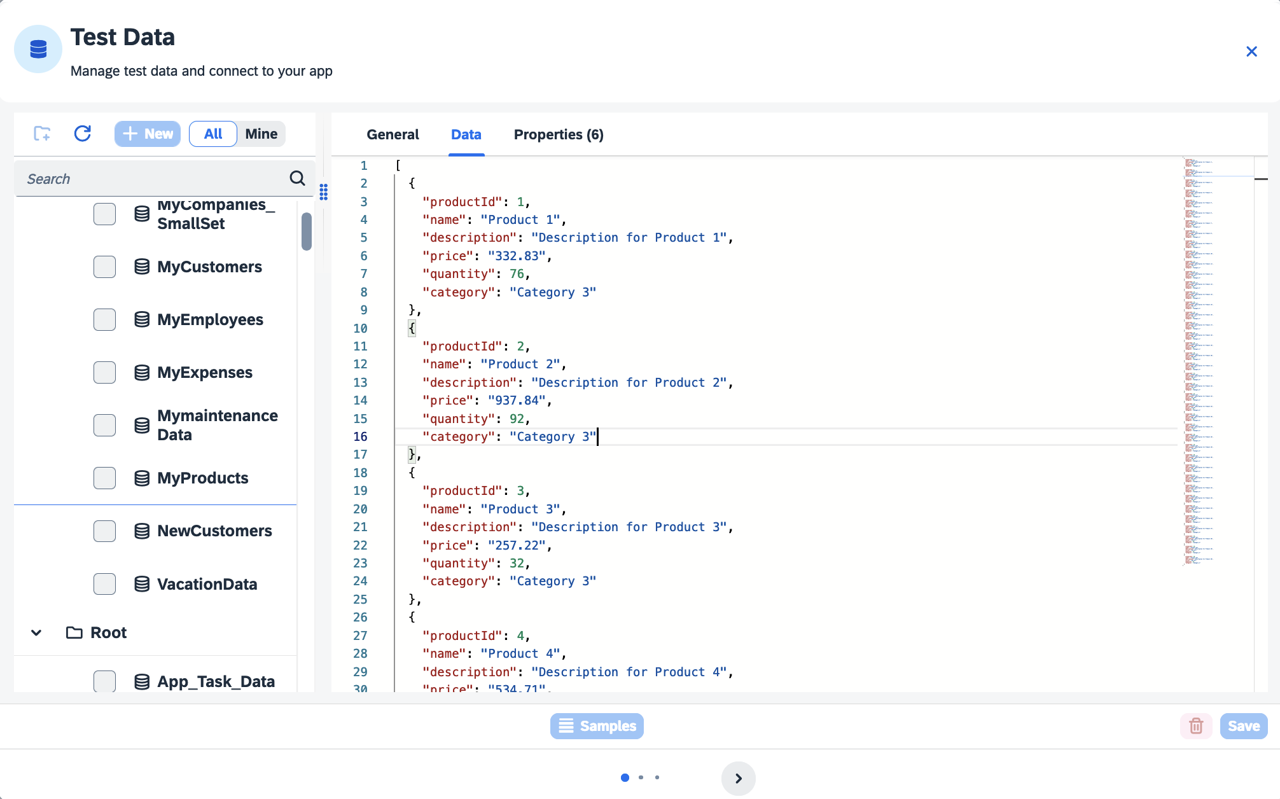The width and height of the screenshot is (1280, 799).
Task: Select the Data tab
Action: tap(466, 134)
